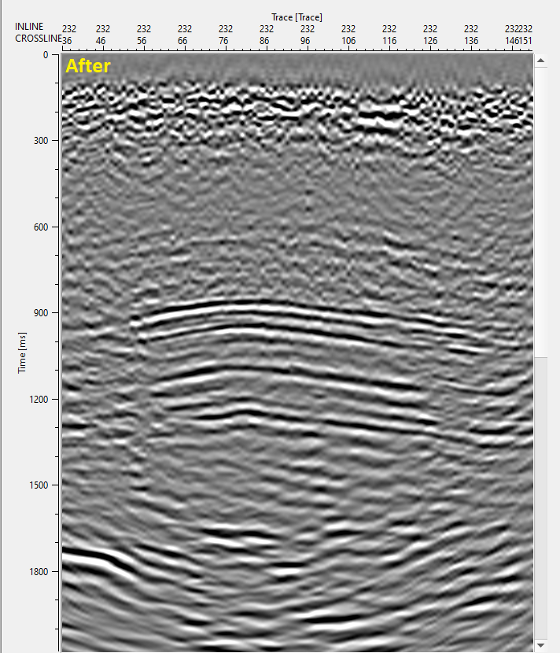Click time axis label 600
This screenshot has height=653, width=560.
click(41, 227)
